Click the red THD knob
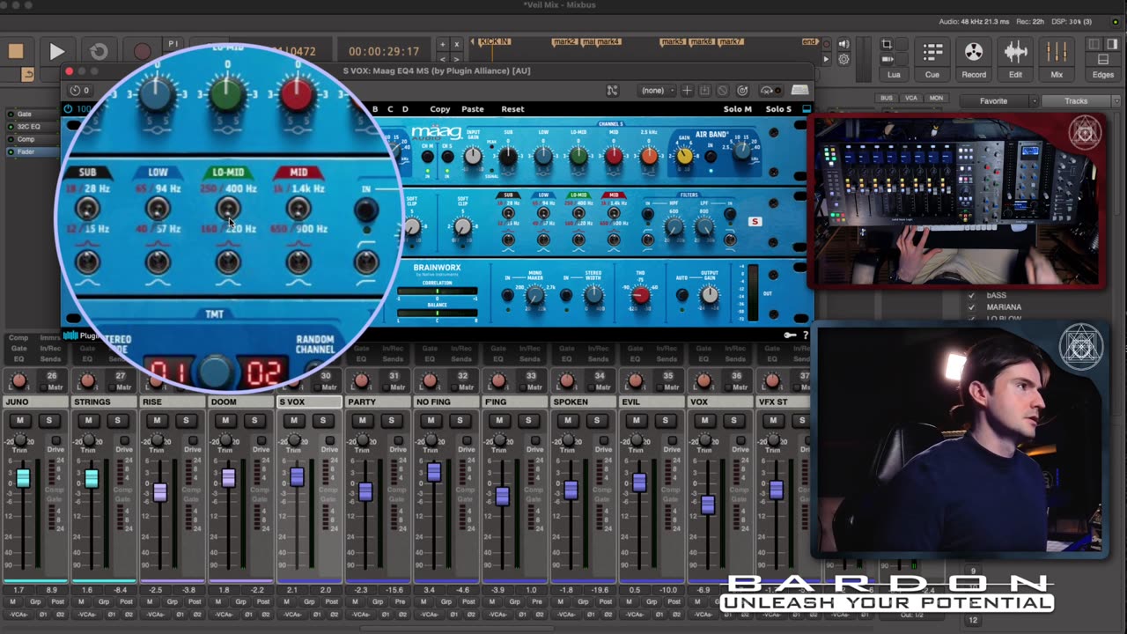 [641, 296]
